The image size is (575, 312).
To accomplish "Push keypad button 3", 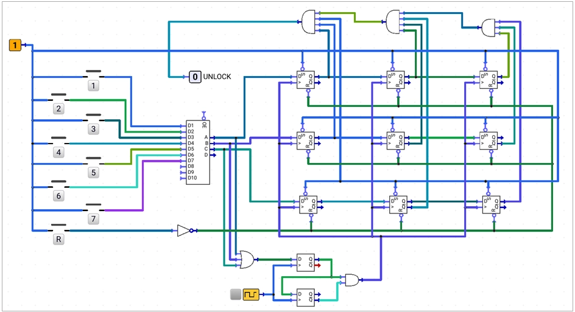I will [93, 129].
